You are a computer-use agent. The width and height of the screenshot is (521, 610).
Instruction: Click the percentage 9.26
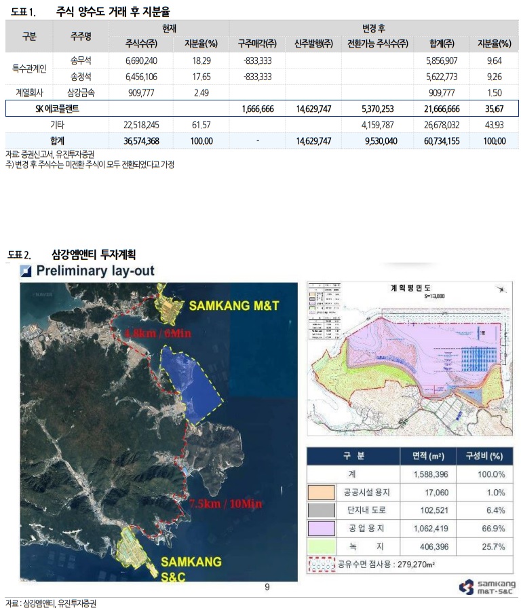pos(494,77)
